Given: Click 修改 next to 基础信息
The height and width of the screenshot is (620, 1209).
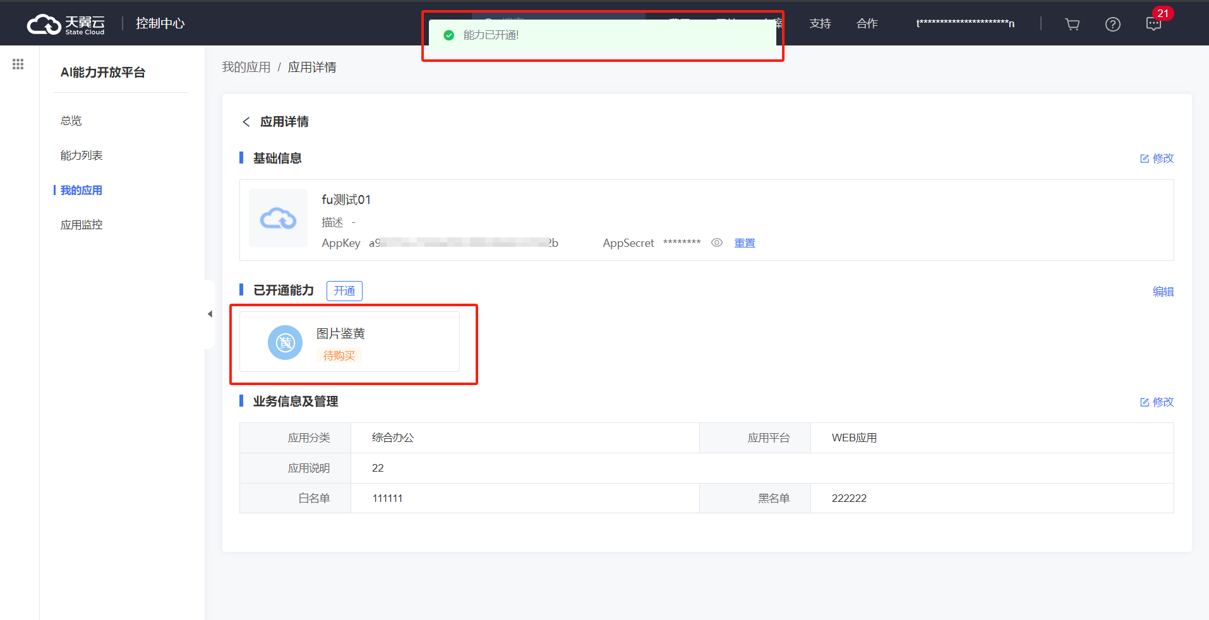Looking at the screenshot, I should click(x=1157, y=158).
